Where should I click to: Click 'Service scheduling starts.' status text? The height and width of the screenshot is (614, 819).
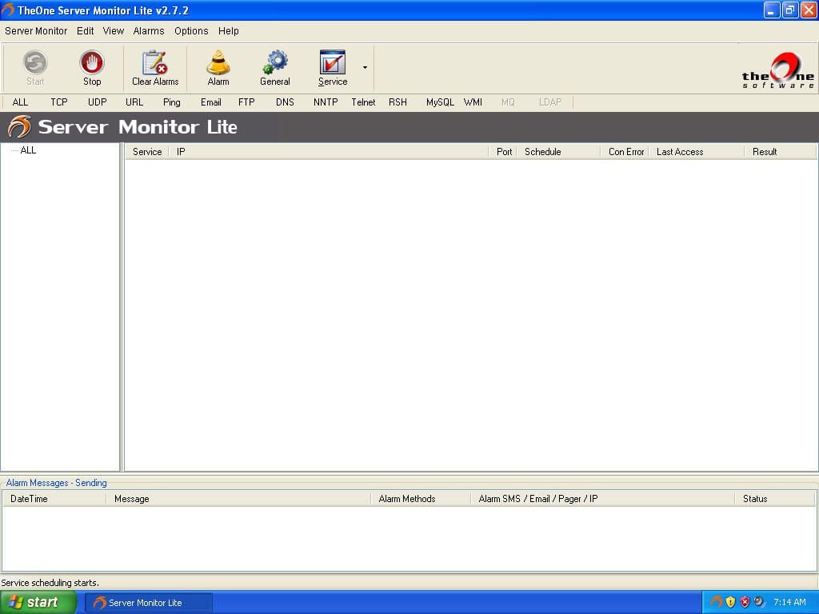(x=50, y=583)
